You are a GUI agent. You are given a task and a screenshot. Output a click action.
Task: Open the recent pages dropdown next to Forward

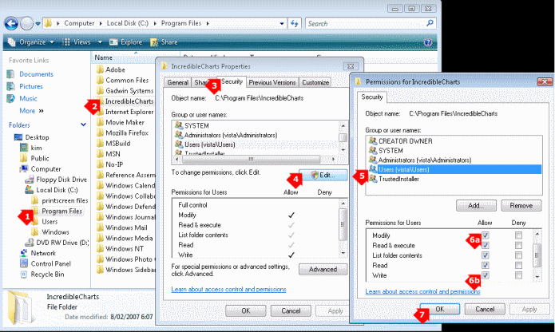coord(38,24)
